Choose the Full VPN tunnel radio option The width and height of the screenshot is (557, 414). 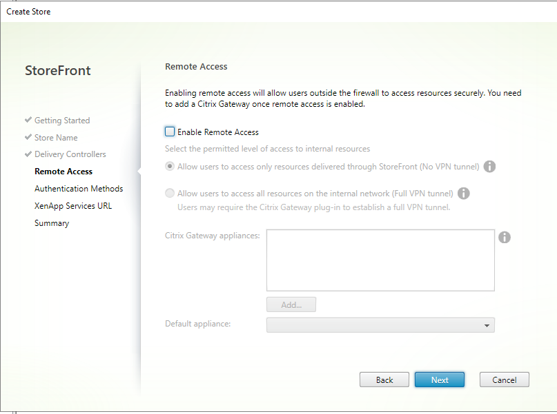170,194
